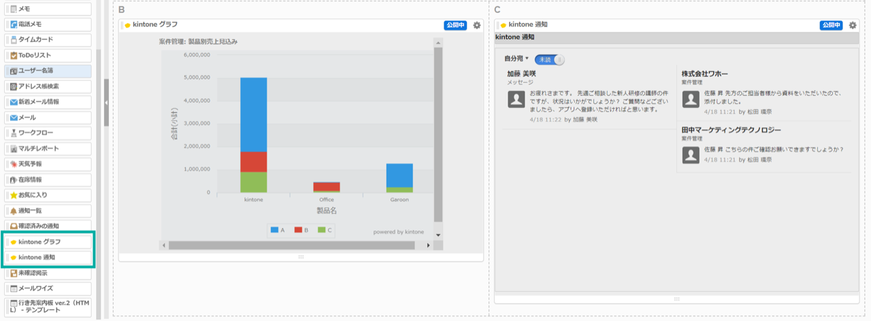This screenshot has height=321, width=871.
Task: Click the chart's scroll down arrow
Action: click(x=438, y=235)
